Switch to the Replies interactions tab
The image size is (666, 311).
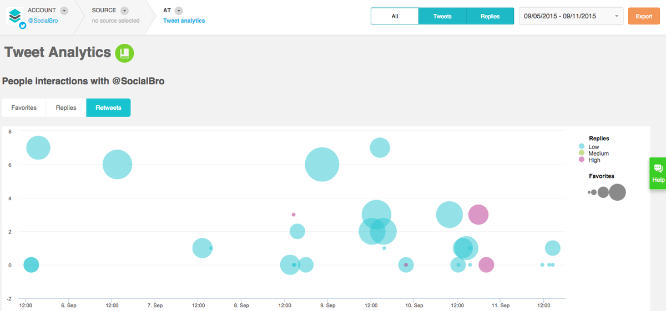coord(66,108)
